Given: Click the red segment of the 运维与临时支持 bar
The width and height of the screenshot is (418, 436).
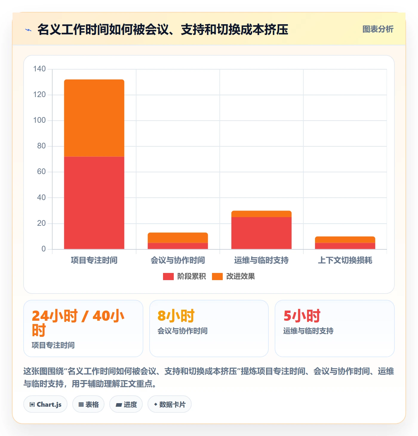Looking at the screenshot, I should coord(261,233).
